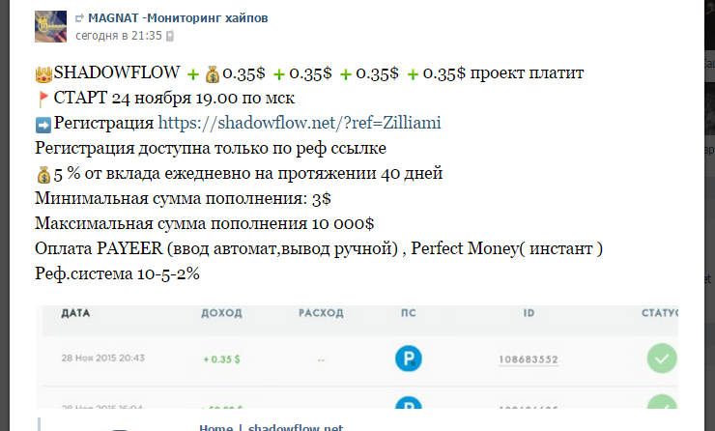The width and height of the screenshot is (715, 431).
Task: Click the mobile phone icon after the timestamp
Action: click(x=170, y=36)
